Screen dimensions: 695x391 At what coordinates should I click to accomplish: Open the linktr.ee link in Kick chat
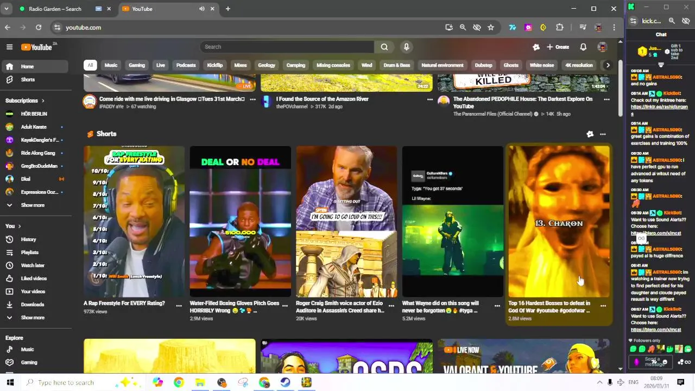point(659,109)
